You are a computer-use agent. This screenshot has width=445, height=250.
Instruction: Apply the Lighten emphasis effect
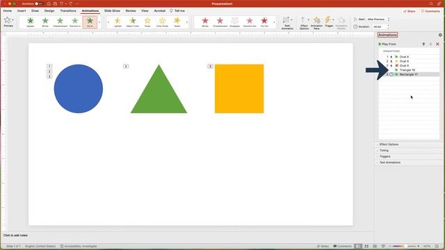118,22
